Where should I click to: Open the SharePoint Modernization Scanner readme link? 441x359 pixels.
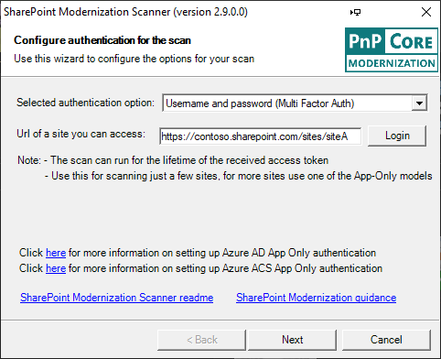[117, 298]
